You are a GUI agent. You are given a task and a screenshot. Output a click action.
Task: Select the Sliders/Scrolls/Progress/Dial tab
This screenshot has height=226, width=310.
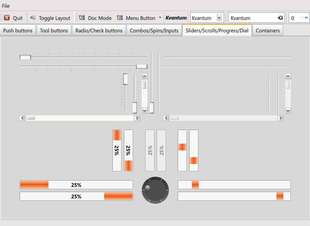[x=217, y=30]
